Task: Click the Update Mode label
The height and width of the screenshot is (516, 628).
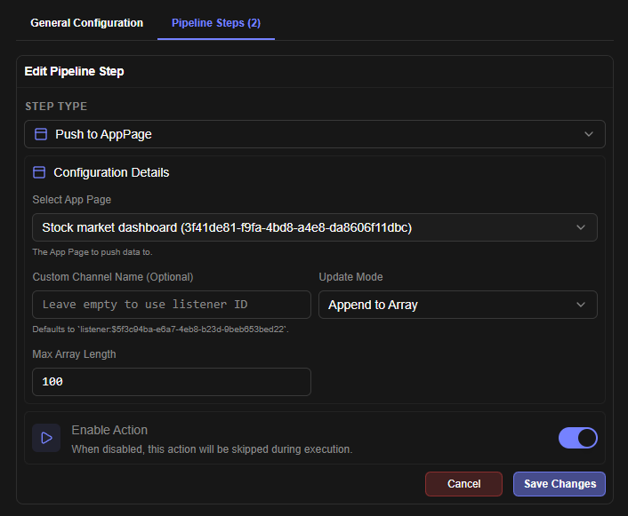Action: coord(350,277)
